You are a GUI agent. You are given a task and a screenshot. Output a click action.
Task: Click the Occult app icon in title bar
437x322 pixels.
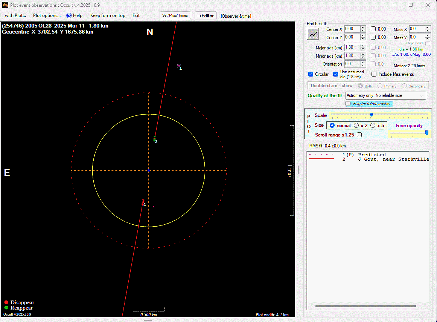5,5
